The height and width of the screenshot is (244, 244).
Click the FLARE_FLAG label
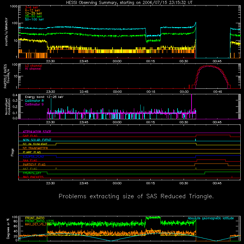tap(32, 152)
